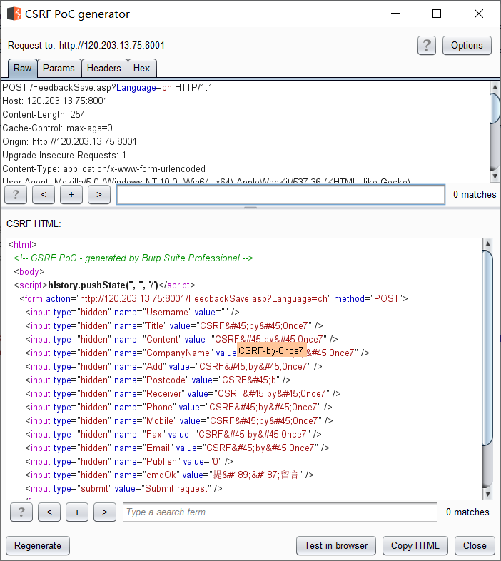The image size is (501, 561).
Task: Focus the request panel search field
Action: (281, 195)
